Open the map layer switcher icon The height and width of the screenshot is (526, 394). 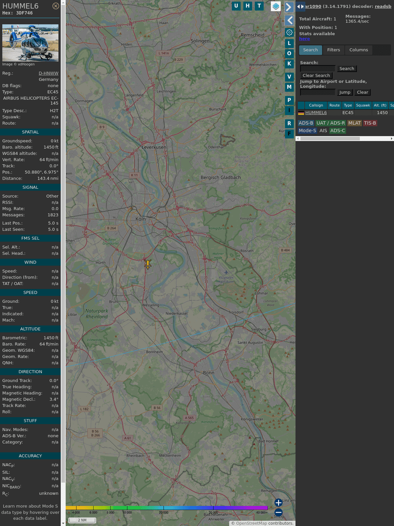(276, 6)
